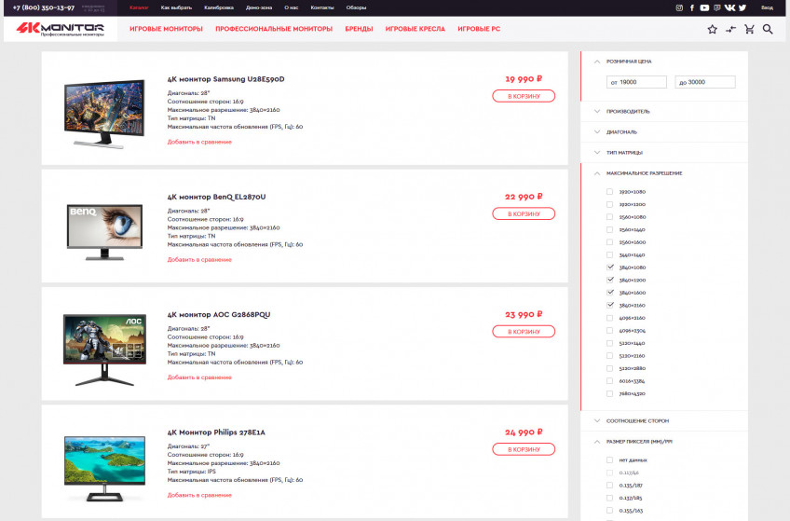Add Samsung U28E590D to comparison
Viewport: 790px width, 521px height.
click(199, 142)
